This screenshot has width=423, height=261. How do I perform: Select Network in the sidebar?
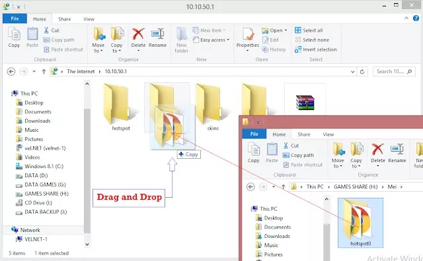click(26, 230)
